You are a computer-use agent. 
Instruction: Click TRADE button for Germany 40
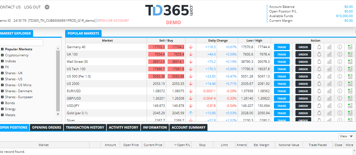click(x=282, y=47)
